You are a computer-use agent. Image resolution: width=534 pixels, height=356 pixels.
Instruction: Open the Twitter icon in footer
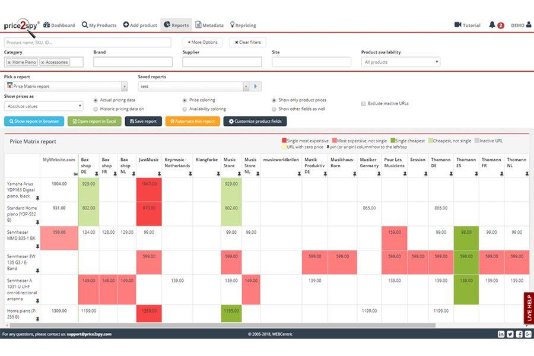pos(510,334)
